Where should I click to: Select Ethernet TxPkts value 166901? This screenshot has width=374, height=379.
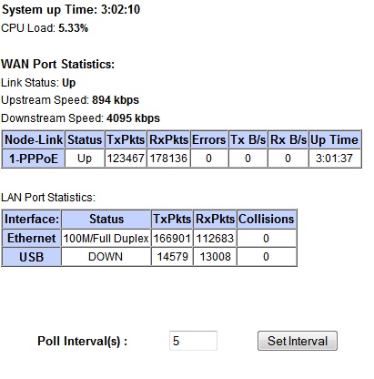click(x=172, y=238)
